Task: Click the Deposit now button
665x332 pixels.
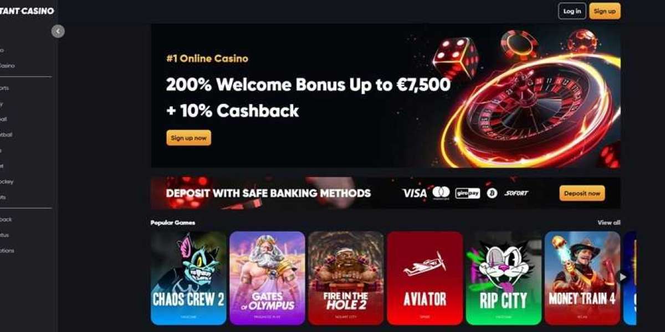Action: [x=582, y=193]
